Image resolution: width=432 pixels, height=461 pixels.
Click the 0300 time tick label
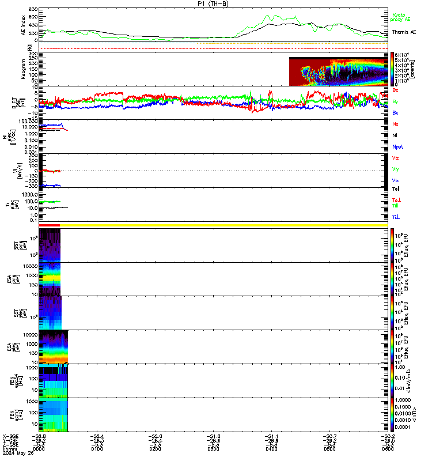coord(213,449)
